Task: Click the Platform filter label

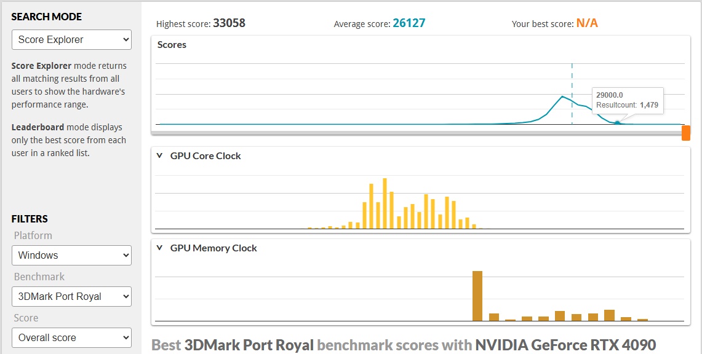Action: click(x=33, y=235)
